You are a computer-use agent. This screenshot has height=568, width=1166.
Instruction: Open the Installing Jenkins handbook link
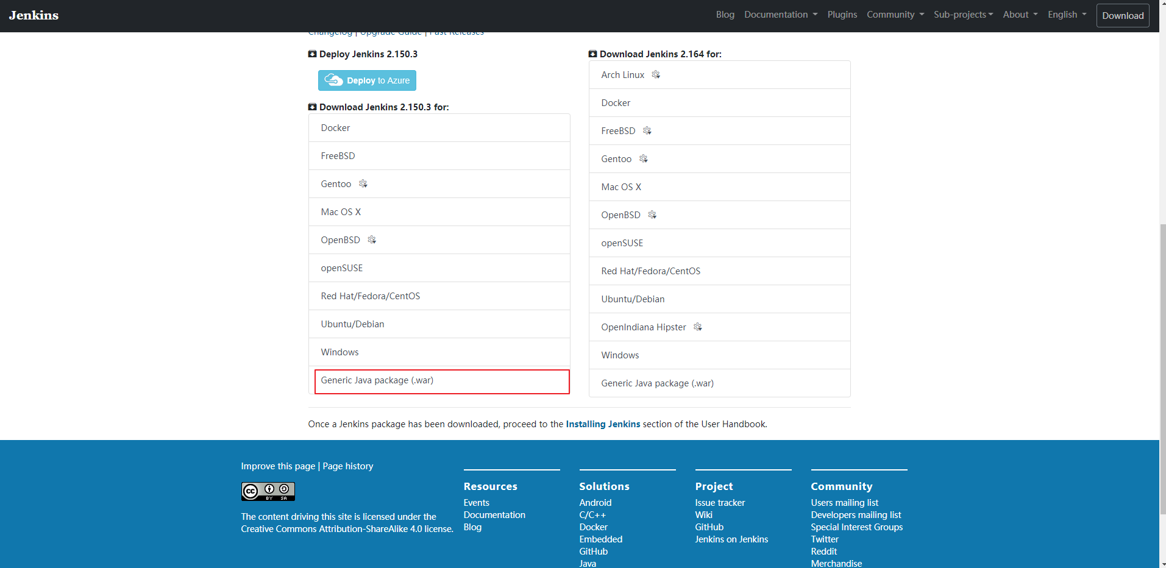[x=603, y=424]
